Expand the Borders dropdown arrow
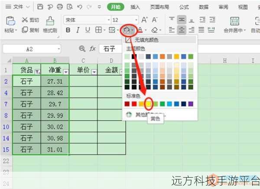 [104, 30]
